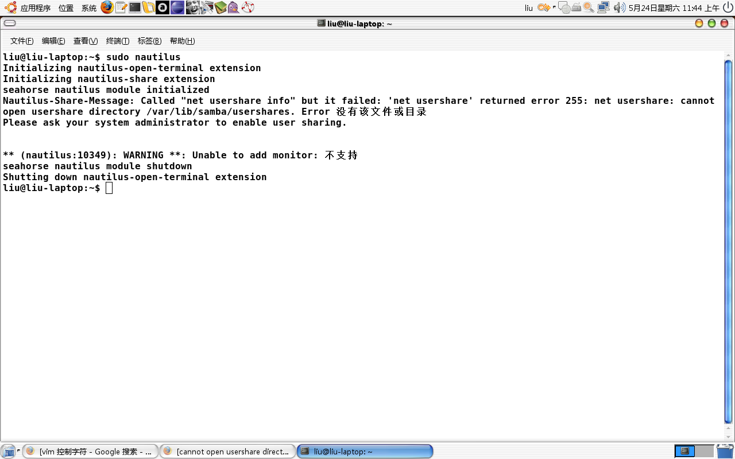
Task: Switch to the vim Google search Firefox window
Action: pyautogui.click(x=90, y=452)
